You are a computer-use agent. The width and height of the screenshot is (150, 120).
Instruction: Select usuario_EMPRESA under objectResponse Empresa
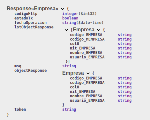(x=87, y=101)
